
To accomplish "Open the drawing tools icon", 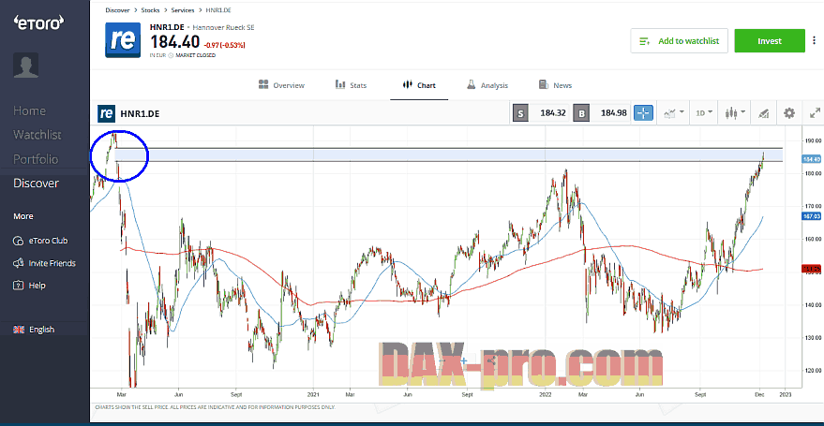I will tap(764, 112).
